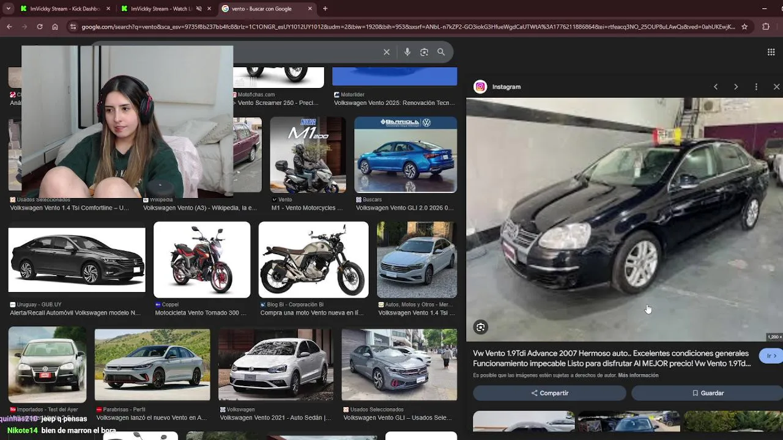Screen dimensions: 783x440
Task: Open Volkswagen Vento 2025 Renovación caption
Action: 395,103
